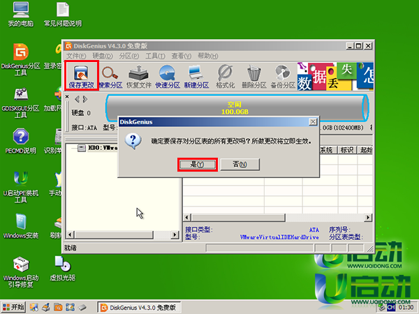Confirm with the 是(Y) button
419x314 pixels.
[x=197, y=164]
